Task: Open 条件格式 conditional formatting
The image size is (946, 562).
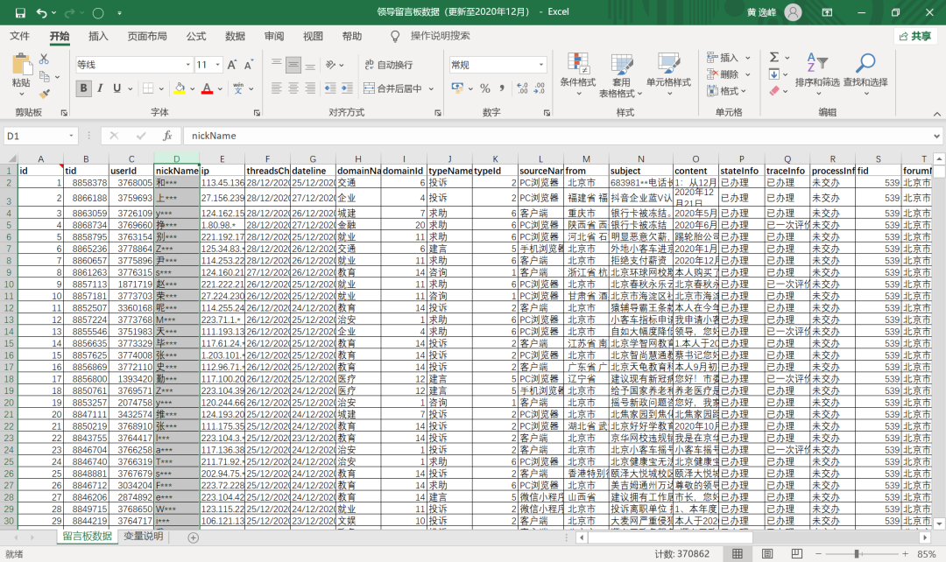Action: coord(577,74)
